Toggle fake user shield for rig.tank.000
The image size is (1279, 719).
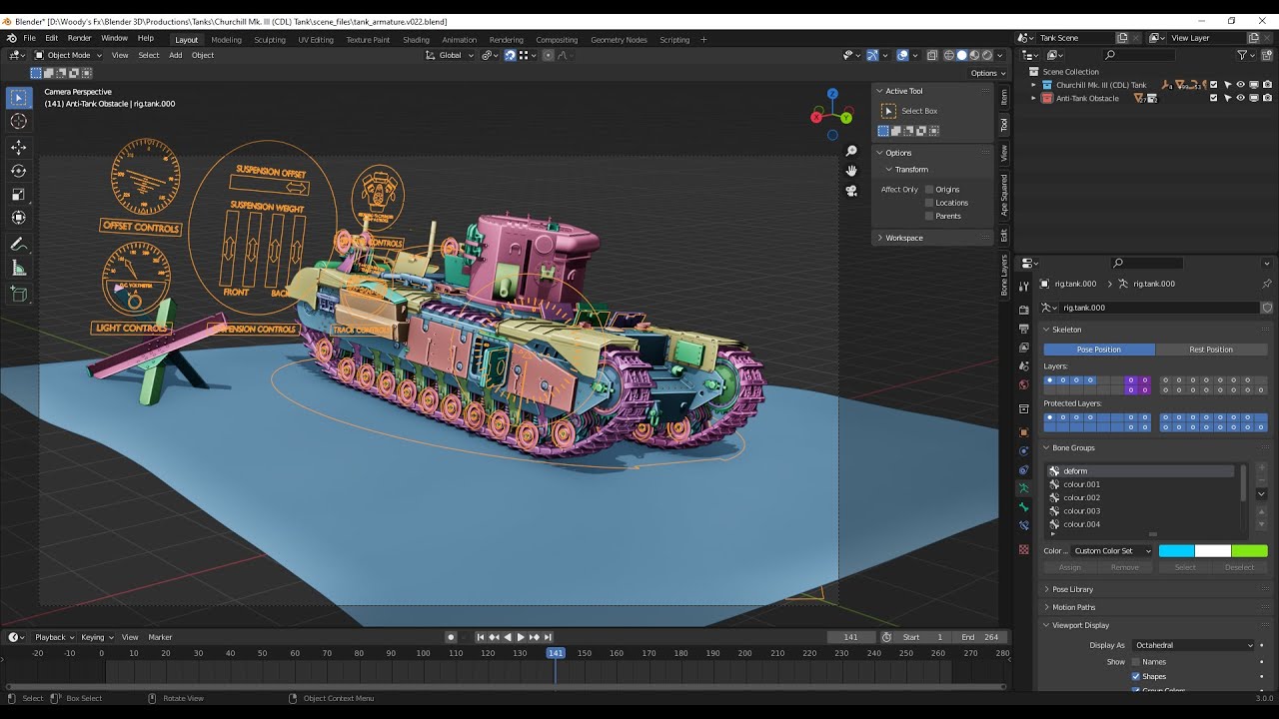(1267, 308)
